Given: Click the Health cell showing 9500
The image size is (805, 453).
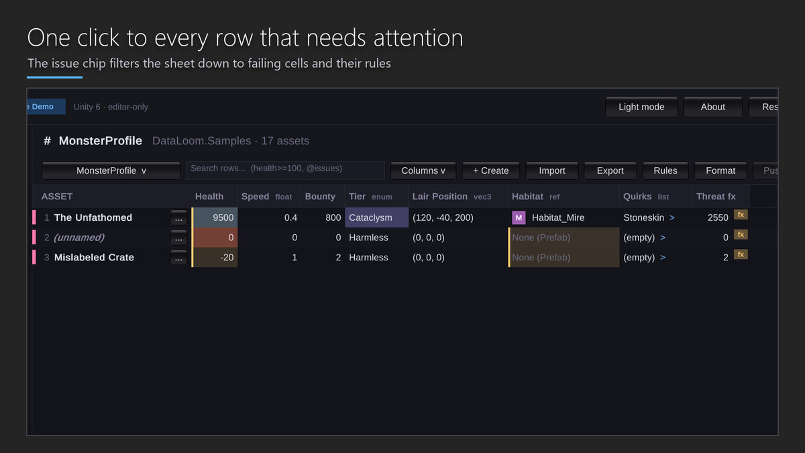Looking at the screenshot, I should pos(215,217).
